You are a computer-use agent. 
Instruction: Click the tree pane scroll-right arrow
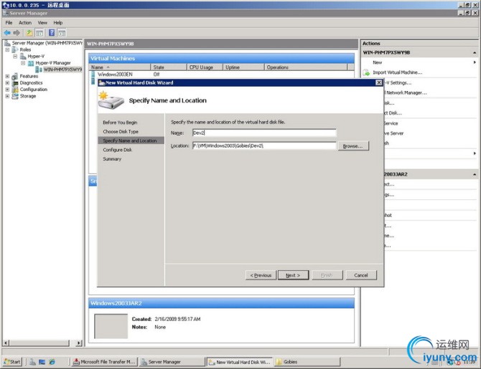tap(79, 343)
